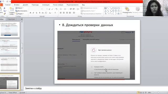Click the Increase Font Size icon
Viewport: 168px width, 94px height.
49,9
